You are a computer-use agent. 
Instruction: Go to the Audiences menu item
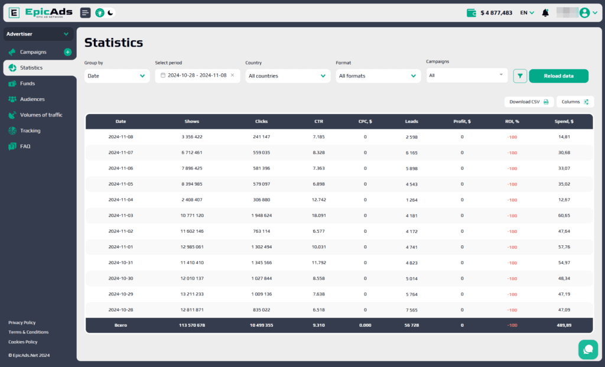pos(32,99)
